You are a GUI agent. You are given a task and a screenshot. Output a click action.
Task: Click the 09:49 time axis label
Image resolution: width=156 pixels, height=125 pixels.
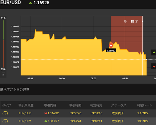30,78
